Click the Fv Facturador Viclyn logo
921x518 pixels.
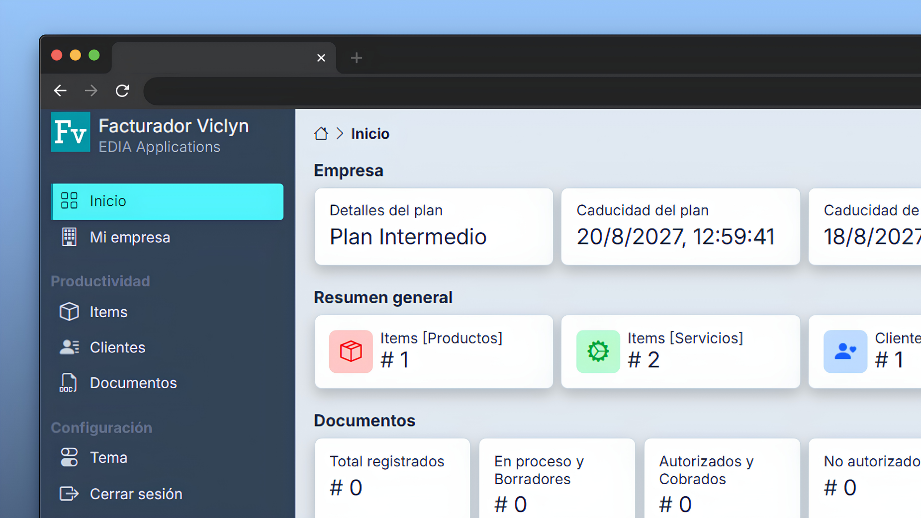coord(71,132)
